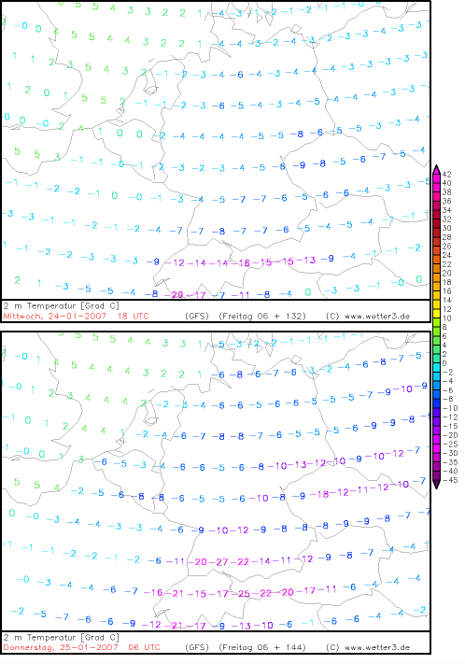
Task: Click the red 'Donnerstag, 25-01-2007 06 UTC' date
Action: tap(82, 647)
